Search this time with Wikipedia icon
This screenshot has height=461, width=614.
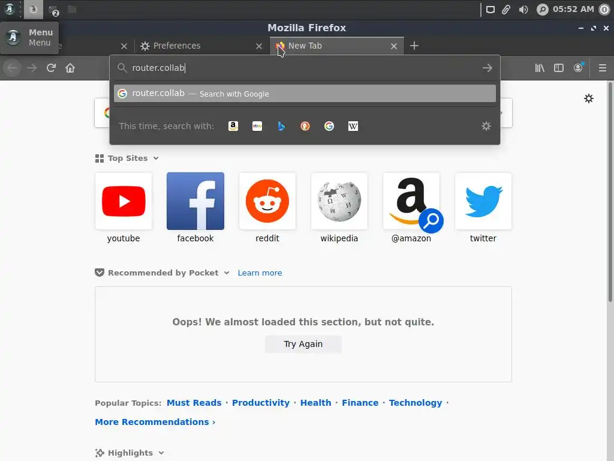point(353,126)
